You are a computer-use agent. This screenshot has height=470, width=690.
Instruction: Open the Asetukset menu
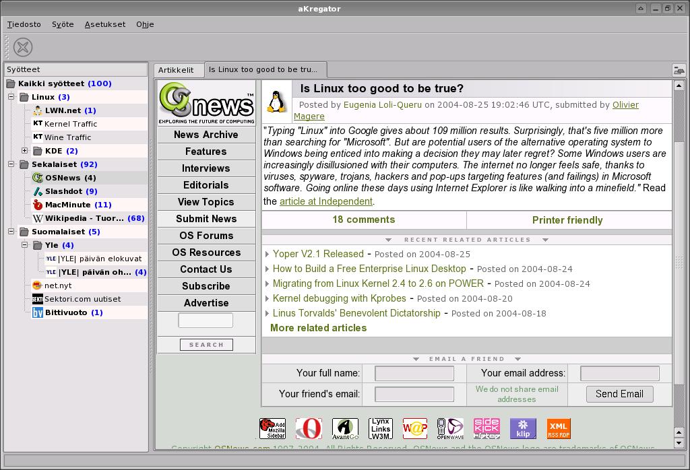[x=105, y=25]
